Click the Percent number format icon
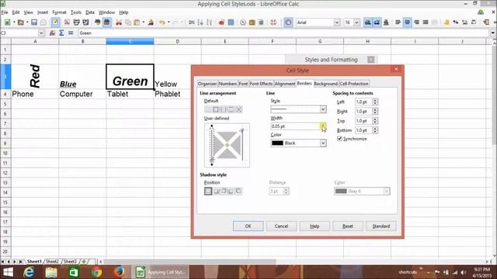This screenshot has width=497, height=279. tap(456, 22)
